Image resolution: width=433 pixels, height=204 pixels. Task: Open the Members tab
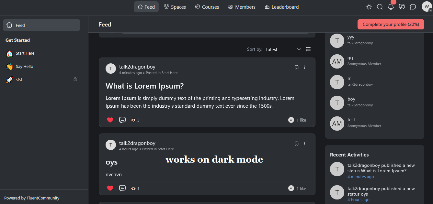pyautogui.click(x=242, y=7)
